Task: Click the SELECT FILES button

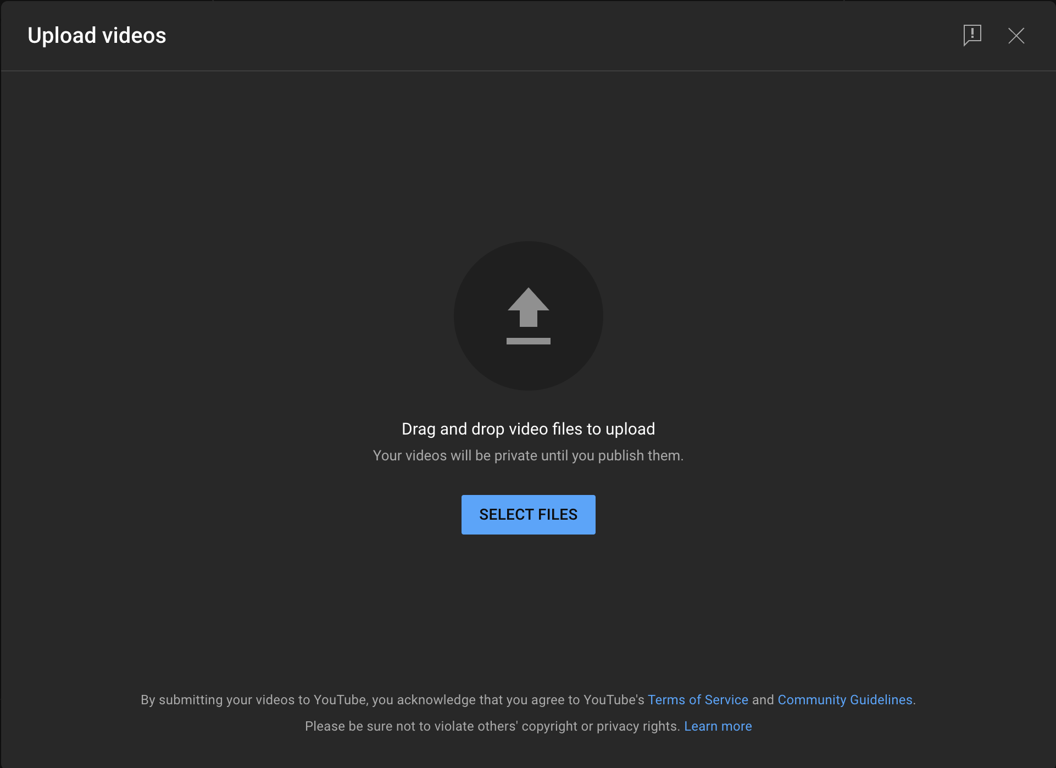Action: point(528,515)
